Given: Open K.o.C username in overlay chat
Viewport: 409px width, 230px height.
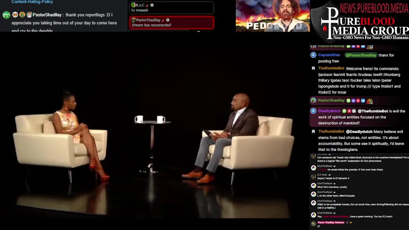Looking at the screenshot, I should point(140,5).
